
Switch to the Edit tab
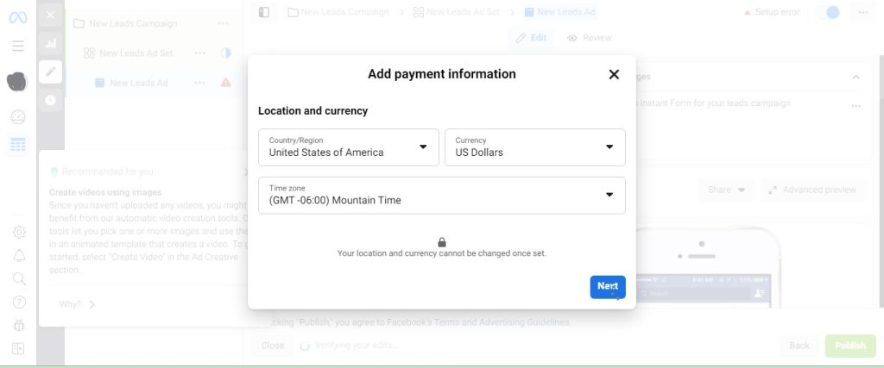[531, 38]
